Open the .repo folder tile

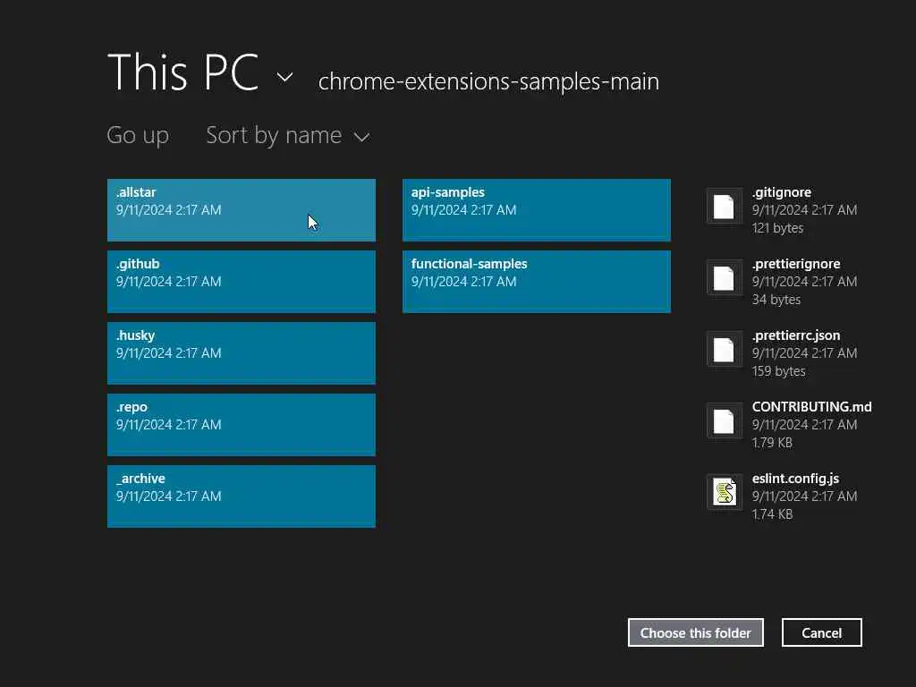(242, 425)
